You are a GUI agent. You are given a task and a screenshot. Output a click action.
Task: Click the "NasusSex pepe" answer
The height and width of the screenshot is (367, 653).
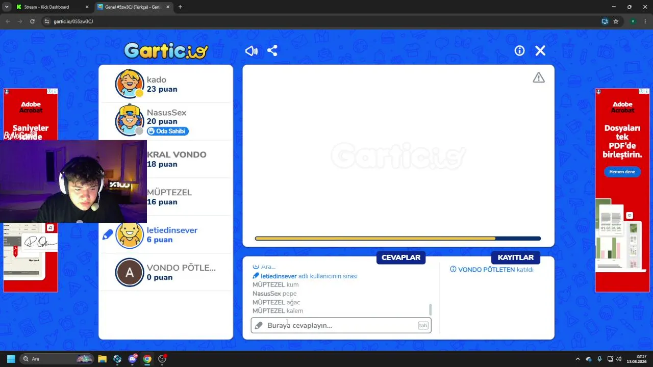tap(274, 294)
